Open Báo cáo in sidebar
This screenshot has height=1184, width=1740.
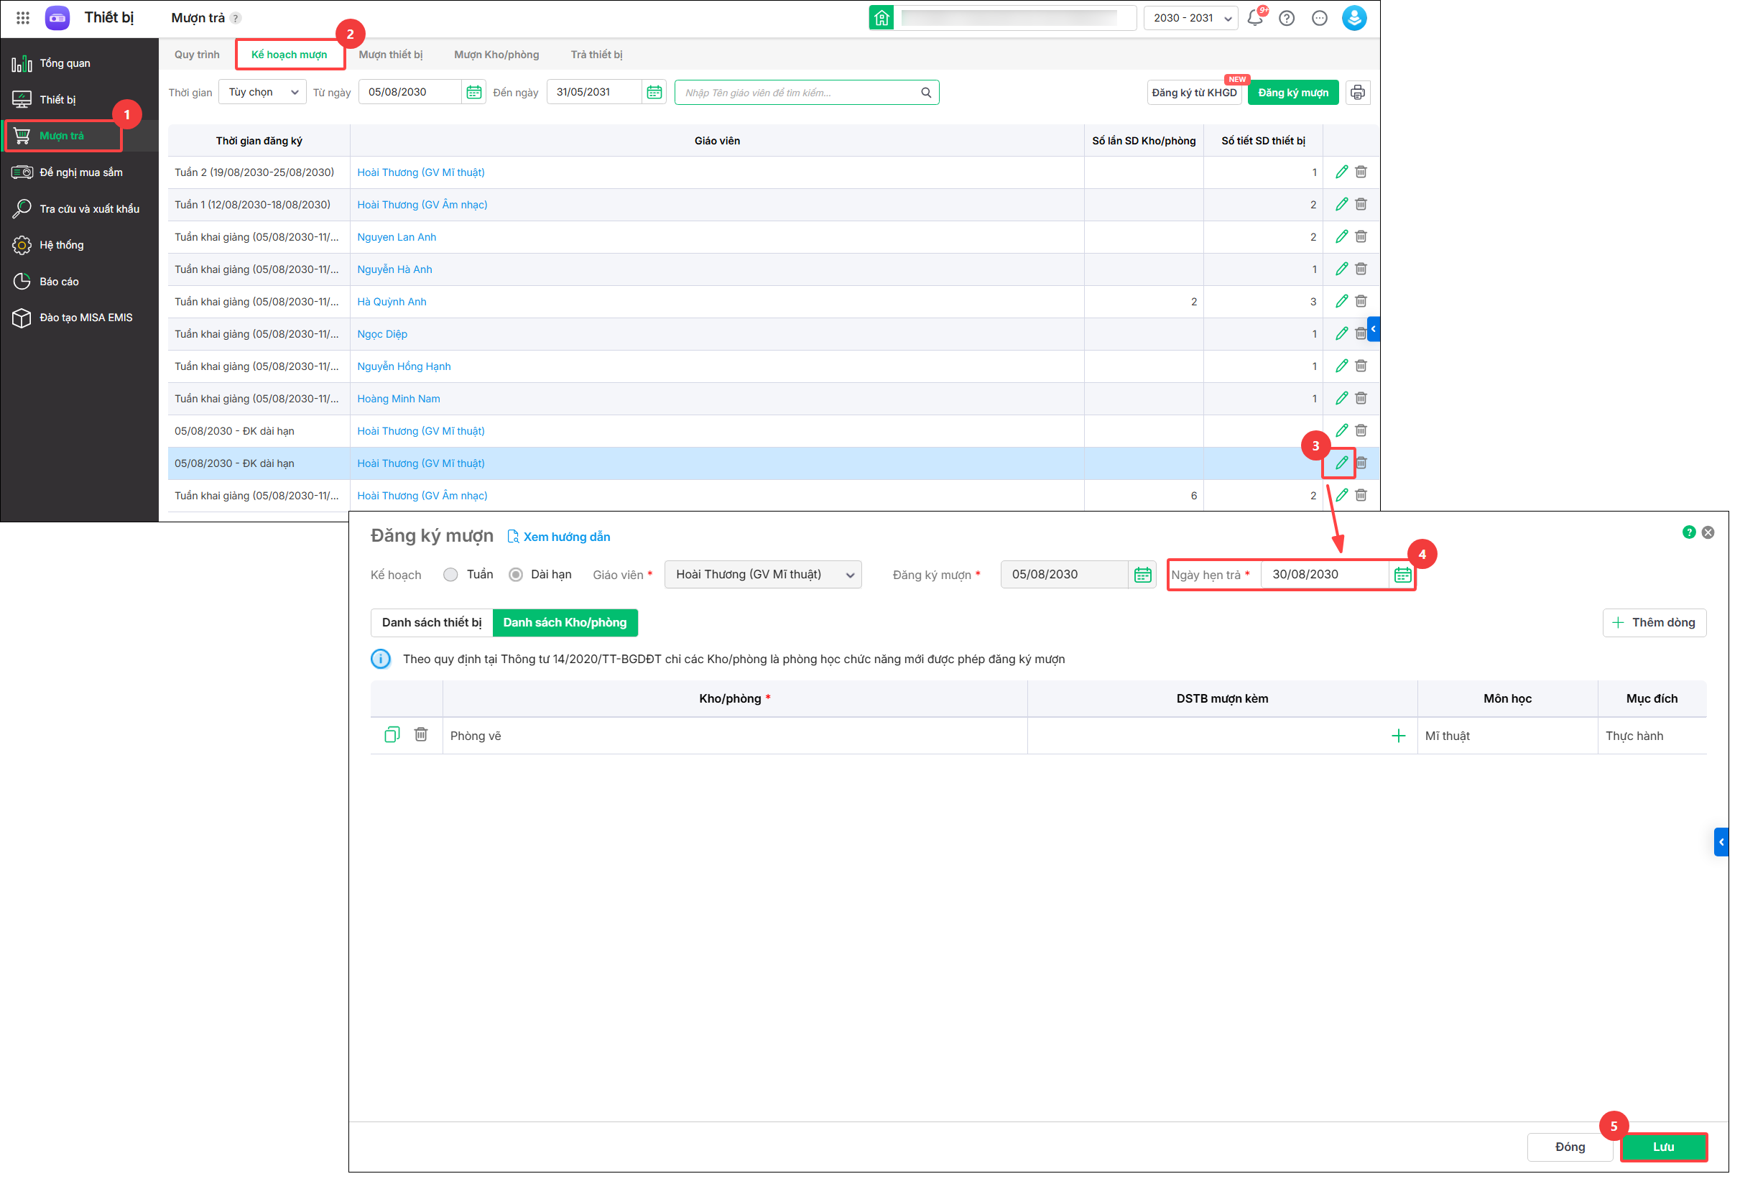point(79,282)
